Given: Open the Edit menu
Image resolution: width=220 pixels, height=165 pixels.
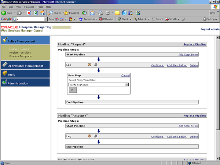Looking at the screenshot, I should click(11, 7).
